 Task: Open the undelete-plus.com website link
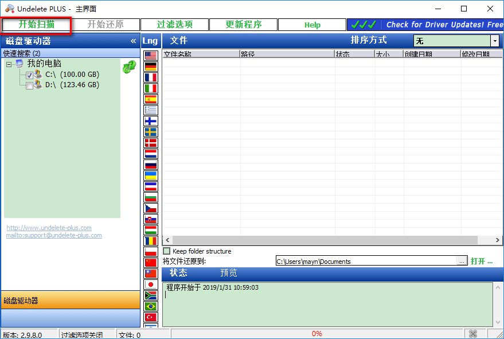pos(49,228)
